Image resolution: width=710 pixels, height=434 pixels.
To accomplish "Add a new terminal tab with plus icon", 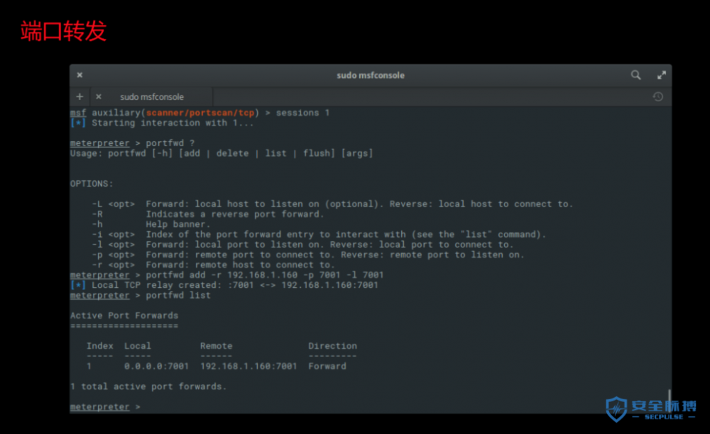I will pos(80,96).
